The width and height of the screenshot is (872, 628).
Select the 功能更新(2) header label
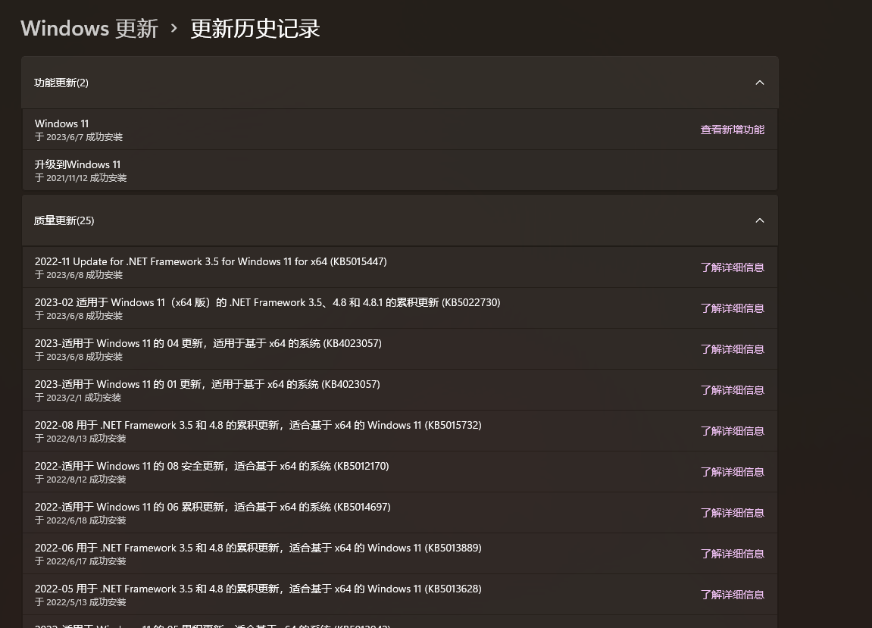point(61,83)
